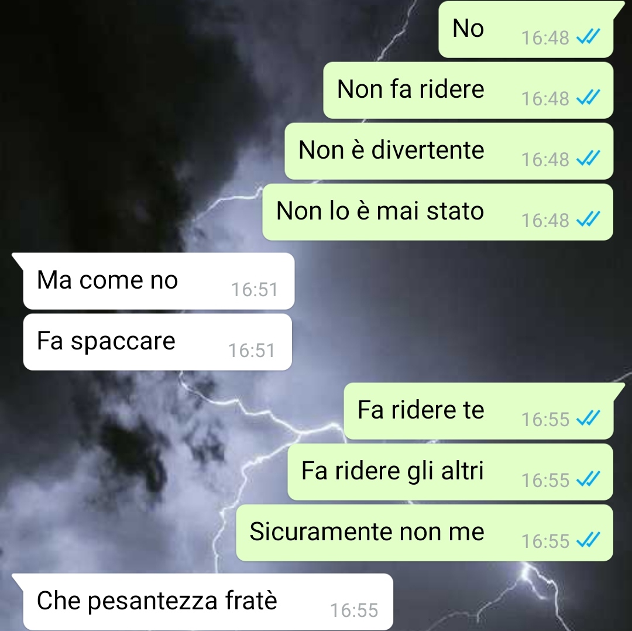Tap the received "Ma come no" message
This screenshot has height=631, width=632.
point(159,281)
